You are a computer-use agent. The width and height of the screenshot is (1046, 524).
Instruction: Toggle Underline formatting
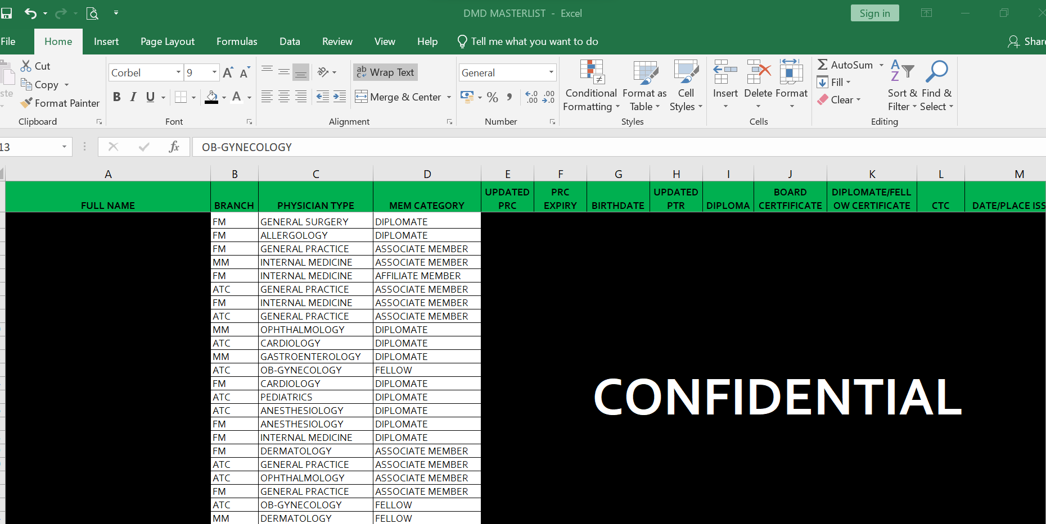coord(150,97)
